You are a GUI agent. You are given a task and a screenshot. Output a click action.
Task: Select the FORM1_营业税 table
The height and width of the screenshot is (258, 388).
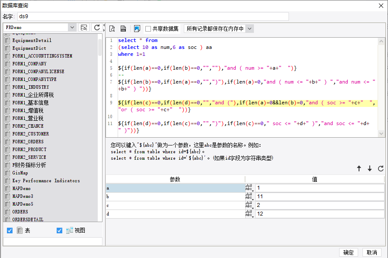point(28,118)
